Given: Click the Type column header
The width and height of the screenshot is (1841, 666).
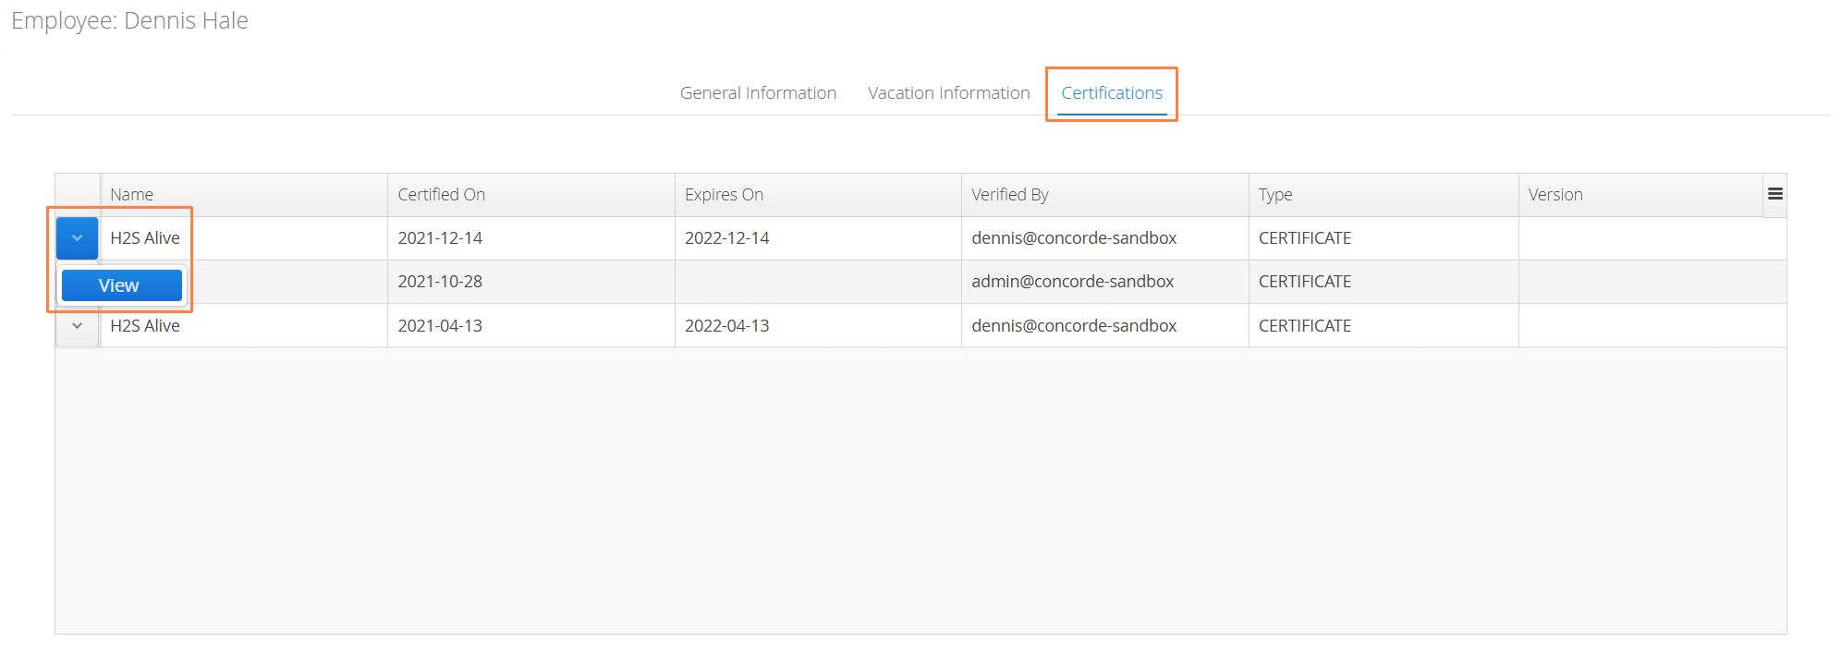Looking at the screenshot, I should pos(1384,195).
